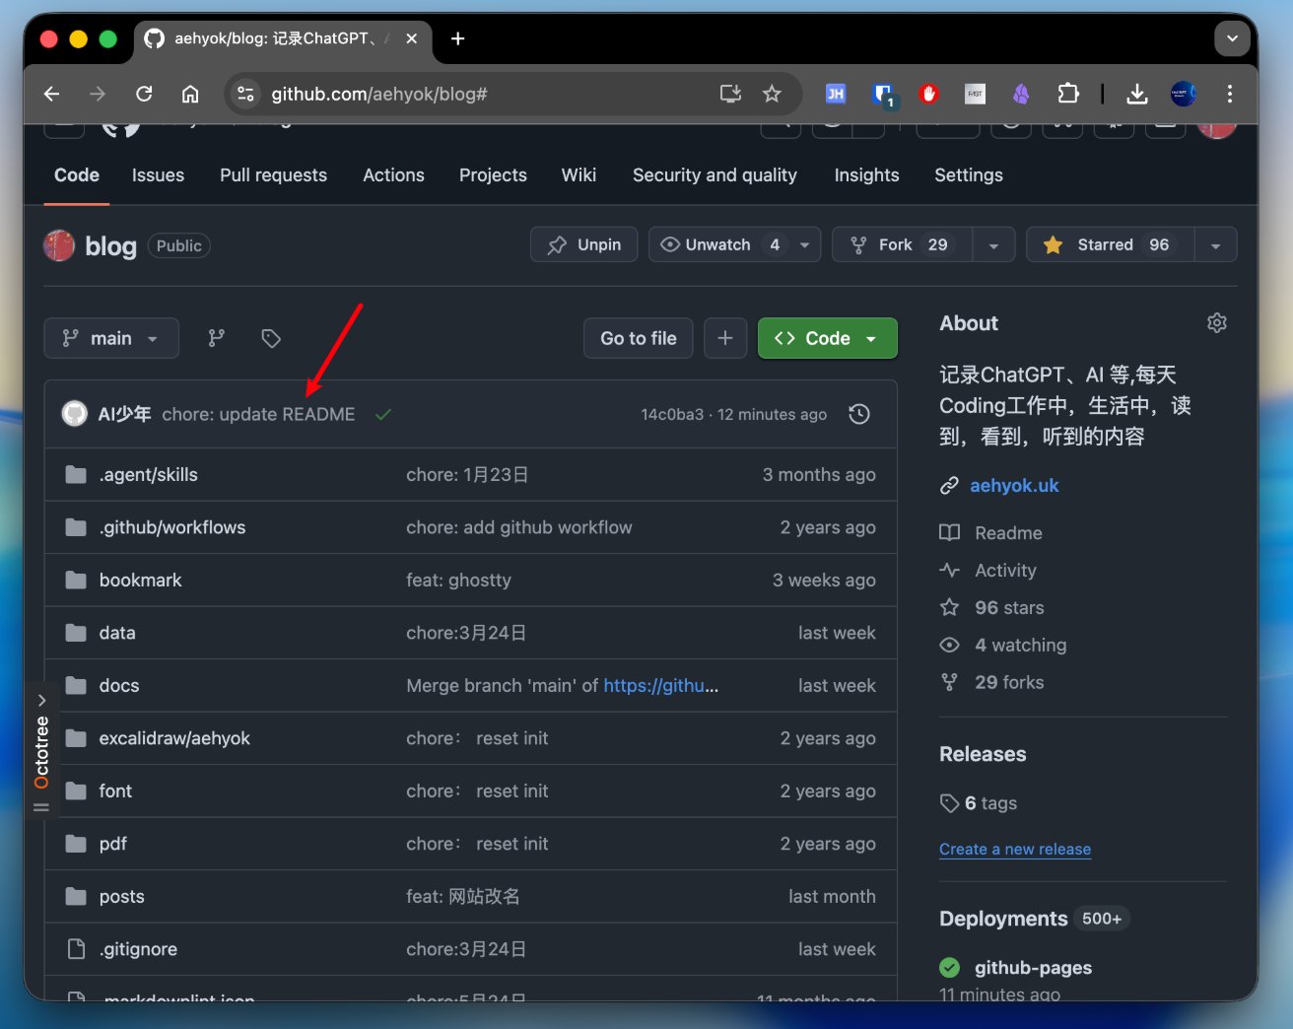Click Create a new release link
The height and width of the screenshot is (1029, 1293).
pos(1015,849)
